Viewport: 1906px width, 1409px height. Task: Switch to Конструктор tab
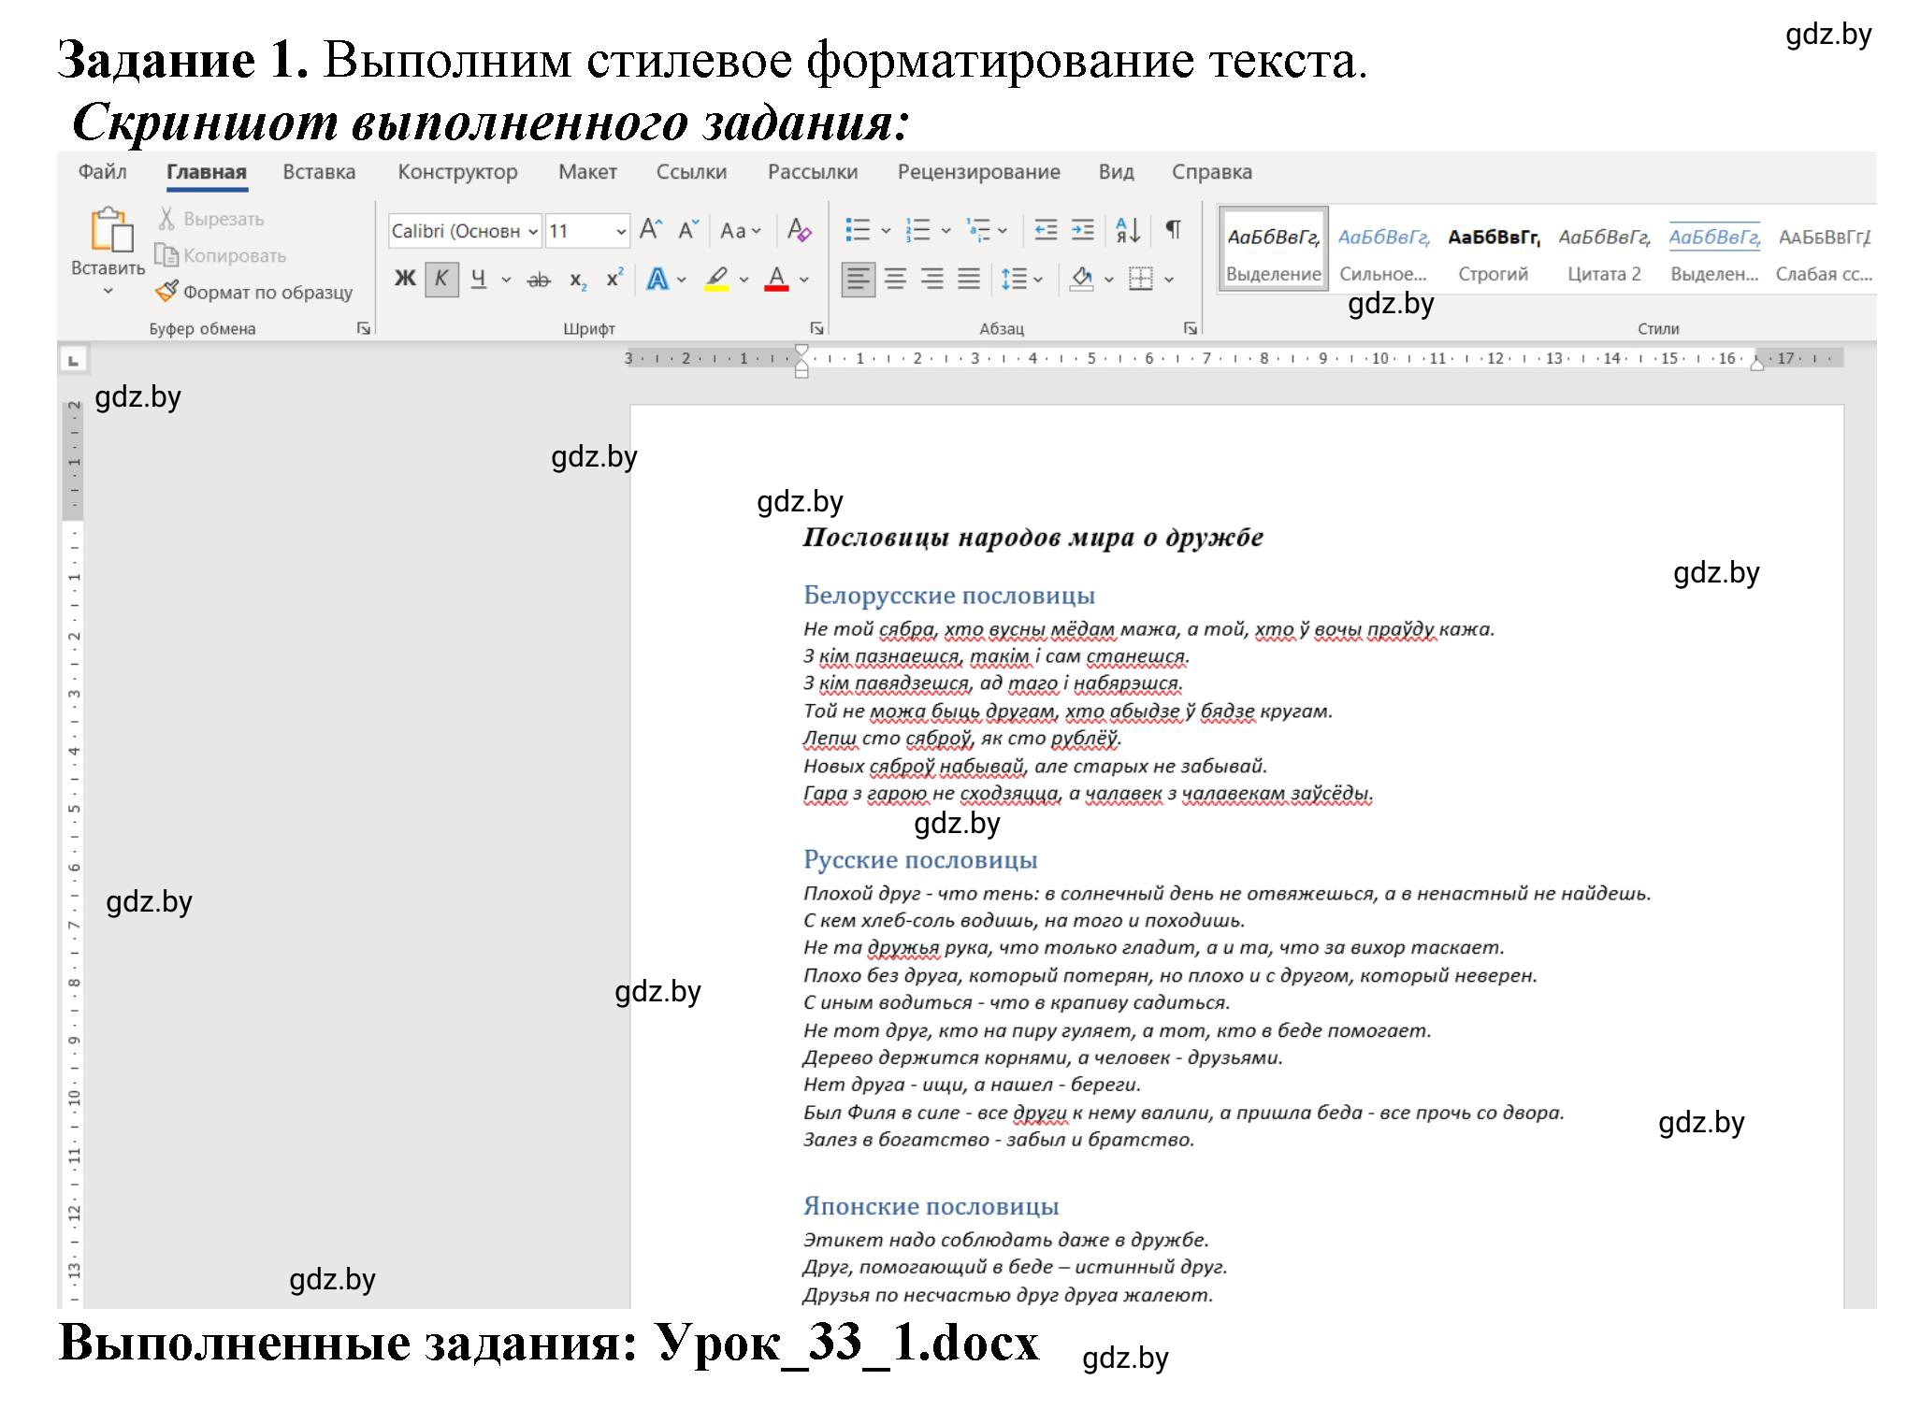(x=457, y=172)
